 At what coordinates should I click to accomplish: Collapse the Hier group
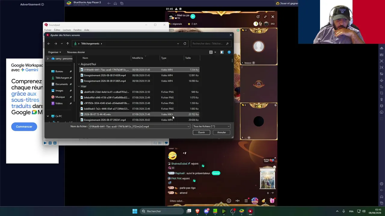pos(79,86)
